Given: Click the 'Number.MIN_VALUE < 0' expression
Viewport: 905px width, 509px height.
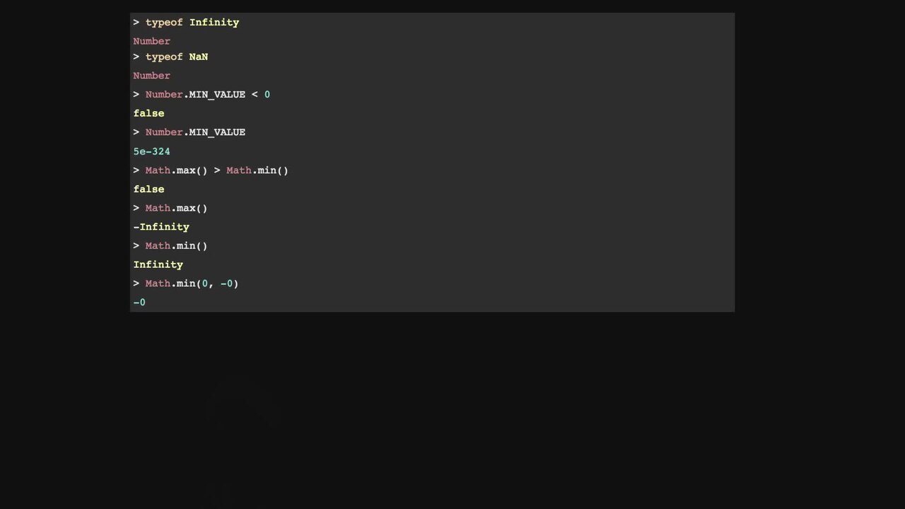Looking at the screenshot, I should 208,95.
